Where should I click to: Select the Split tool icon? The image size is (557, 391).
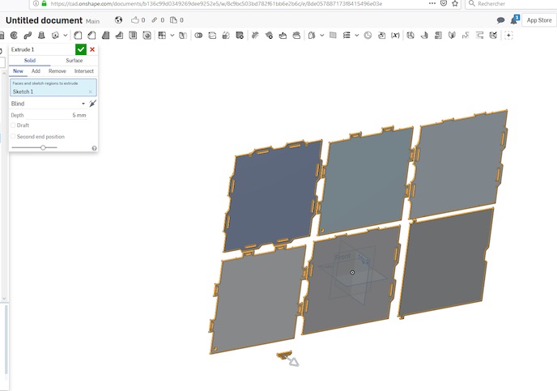(x=212, y=35)
